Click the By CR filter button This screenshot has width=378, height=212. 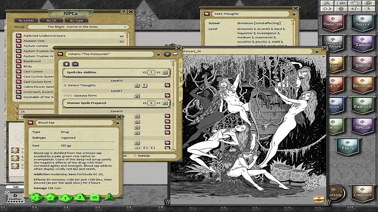click(51, 21)
